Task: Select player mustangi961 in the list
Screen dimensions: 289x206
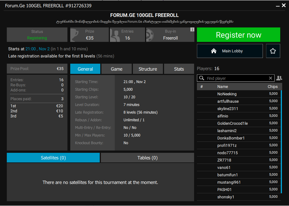Action: (239, 182)
